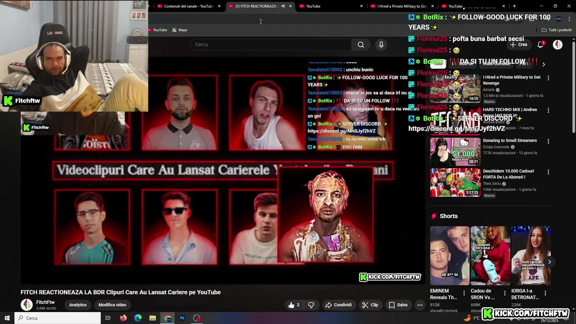Launch Firefox from the taskbar
The height and width of the screenshot is (324, 576).
[x=123, y=318]
